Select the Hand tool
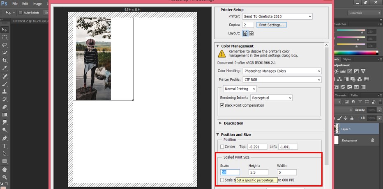The image size is (383, 189). click(5, 169)
